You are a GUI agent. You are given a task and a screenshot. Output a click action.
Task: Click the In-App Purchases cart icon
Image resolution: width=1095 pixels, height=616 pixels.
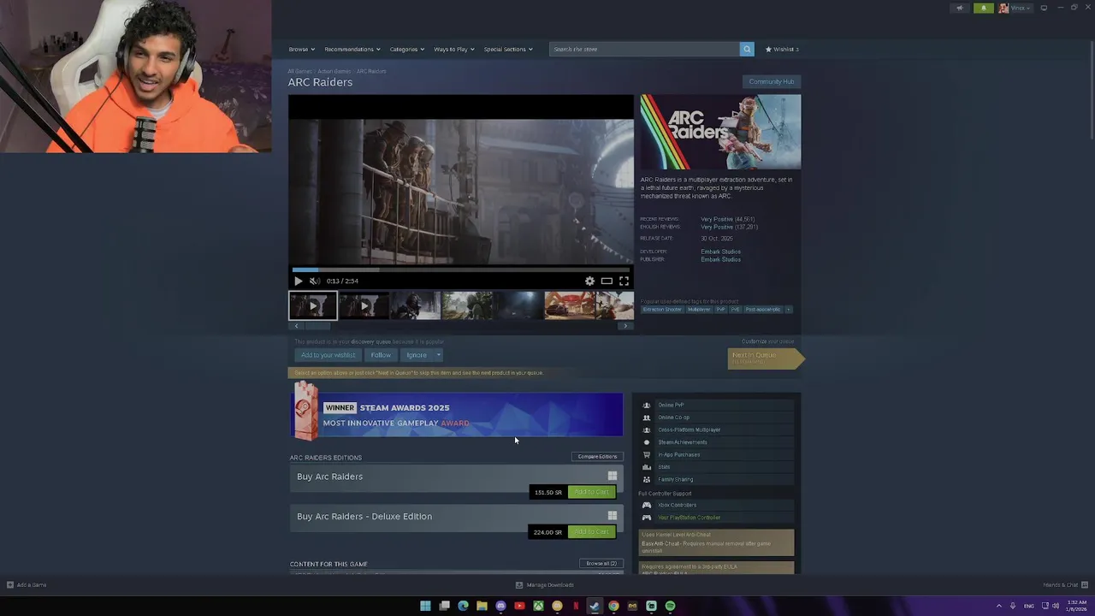pos(646,454)
